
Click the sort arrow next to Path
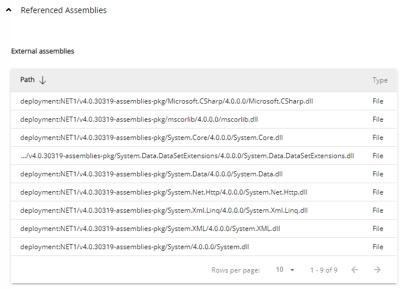43,80
